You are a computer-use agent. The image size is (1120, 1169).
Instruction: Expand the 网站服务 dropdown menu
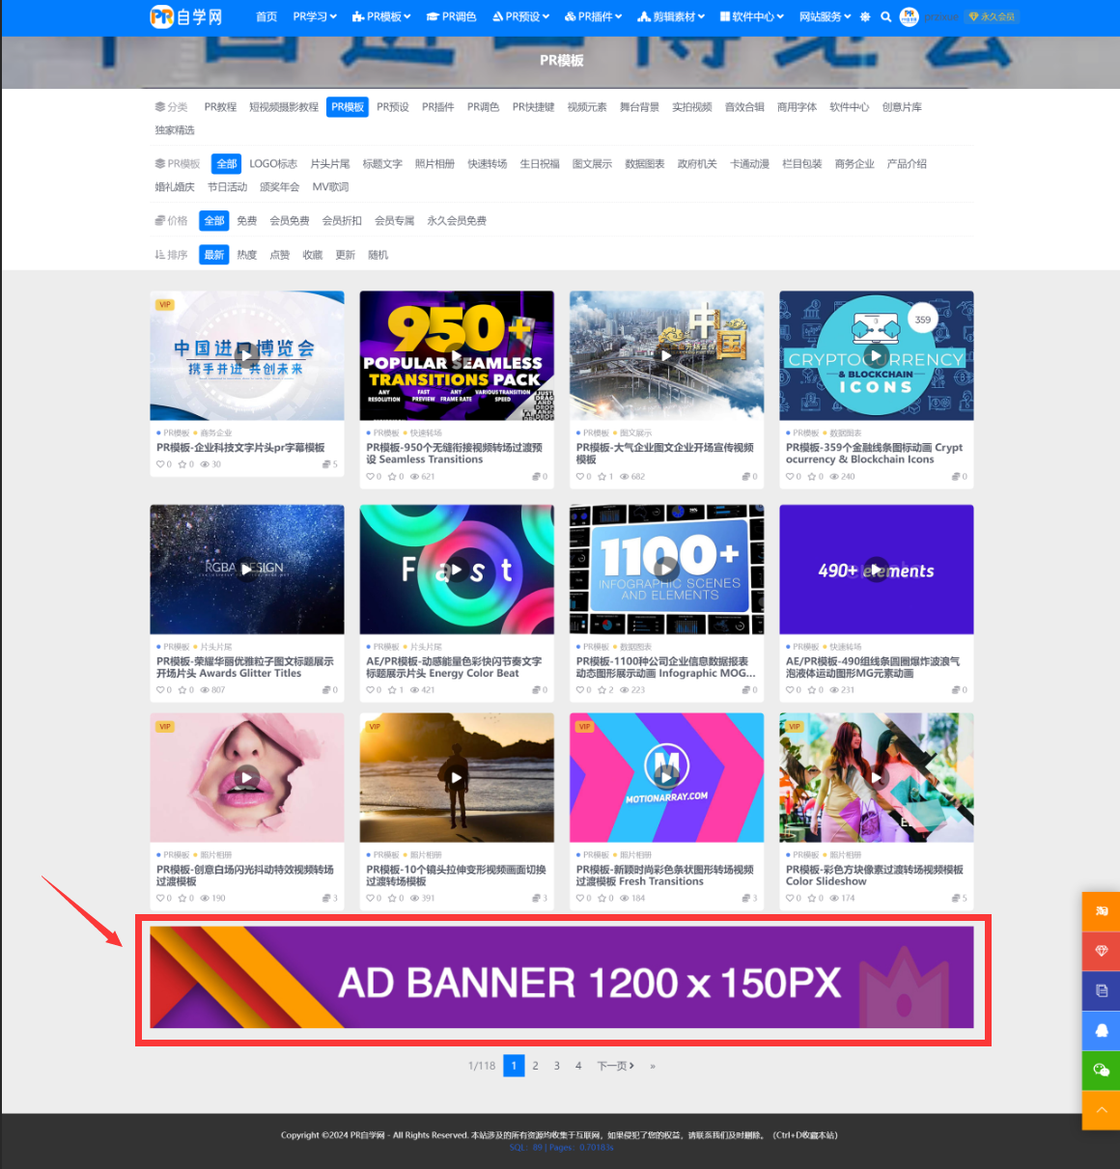(x=825, y=16)
